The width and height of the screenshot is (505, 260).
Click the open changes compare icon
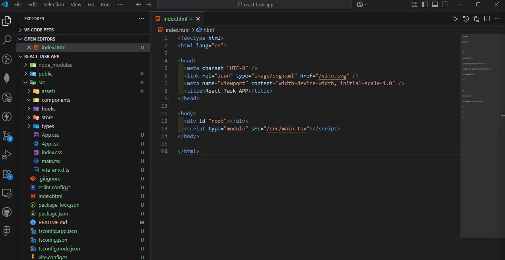[476, 19]
